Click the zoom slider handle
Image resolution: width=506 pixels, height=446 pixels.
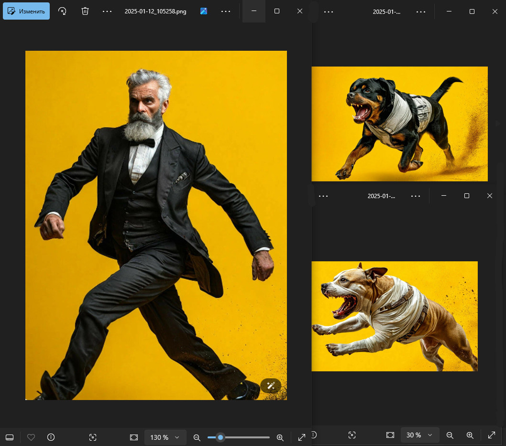point(220,437)
